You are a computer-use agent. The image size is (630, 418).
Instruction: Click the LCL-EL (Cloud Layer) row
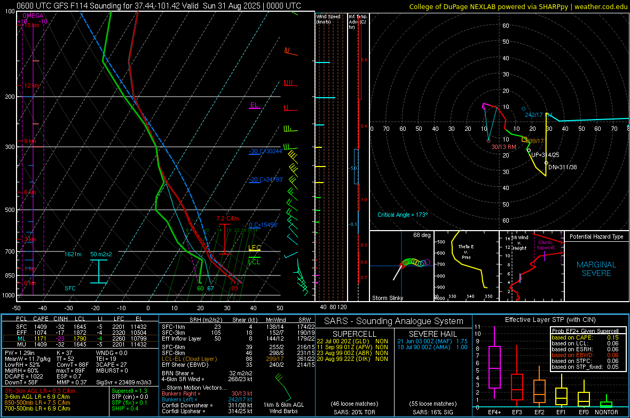click(238, 359)
